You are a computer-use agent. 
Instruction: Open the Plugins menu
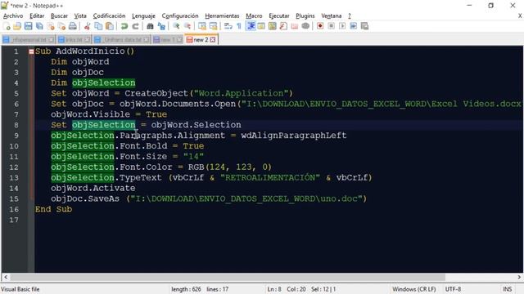click(305, 16)
